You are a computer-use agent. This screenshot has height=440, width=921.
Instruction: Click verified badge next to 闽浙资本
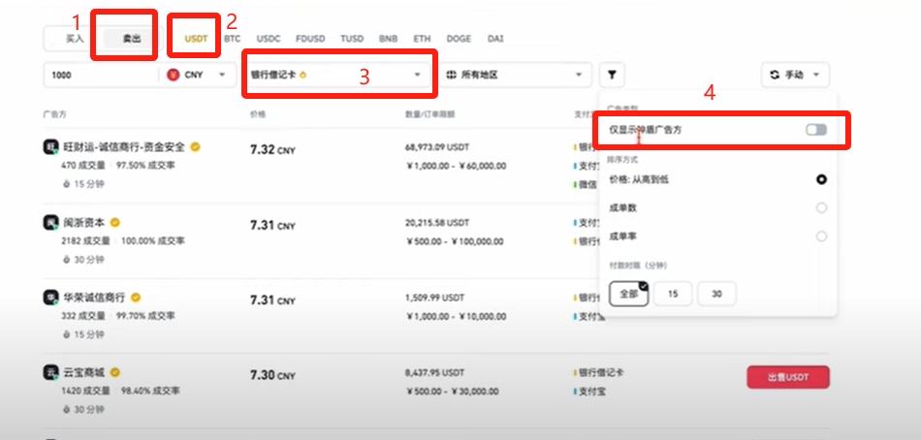coord(115,223)
